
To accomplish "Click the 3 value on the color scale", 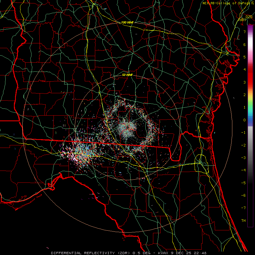I will (245, 82).
